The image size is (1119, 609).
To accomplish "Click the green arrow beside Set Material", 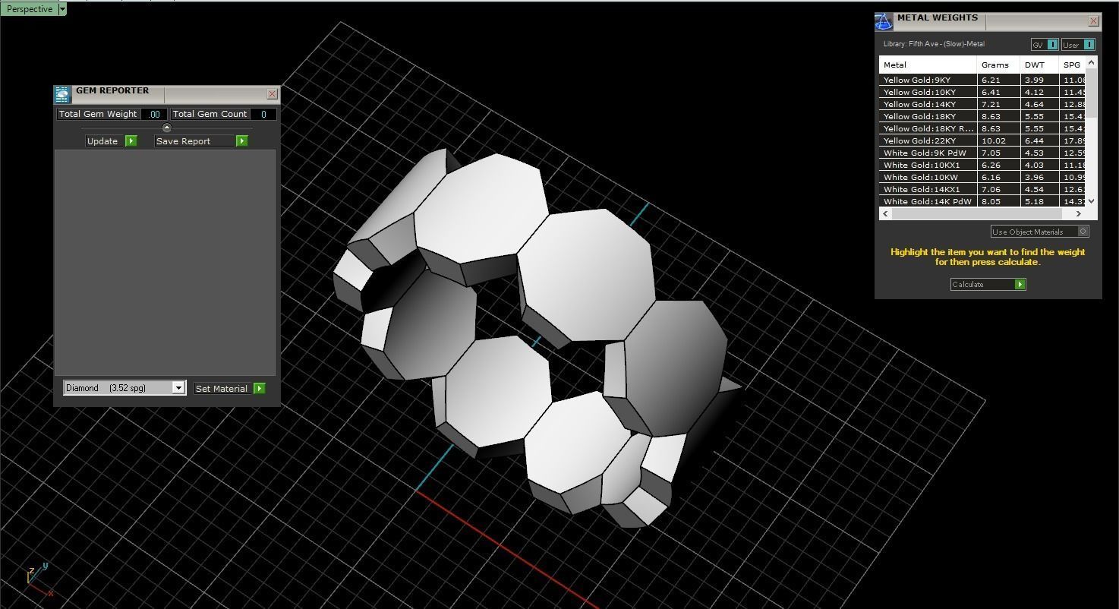I will (x=259, y=389).
